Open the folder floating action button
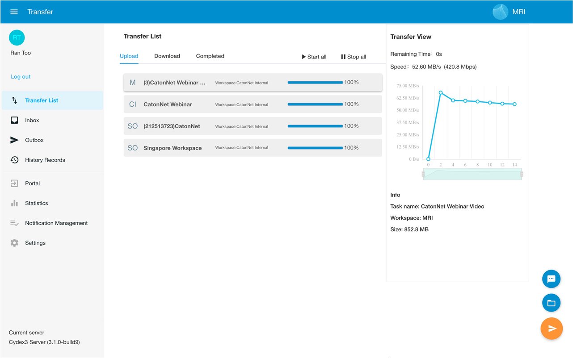The image size is (573, 358). click(551, 303)
